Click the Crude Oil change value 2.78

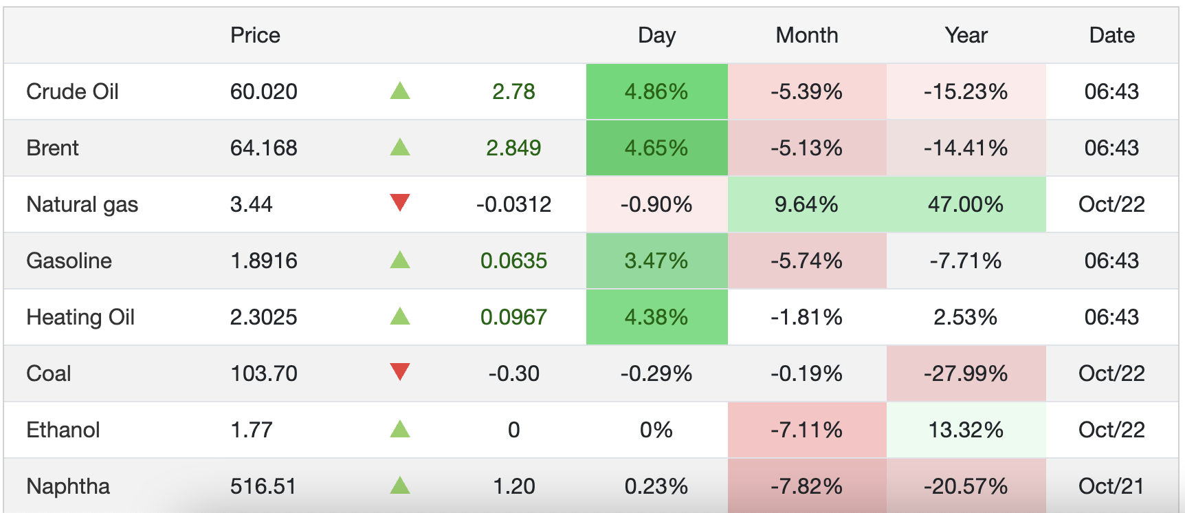(x=513, y=91)
